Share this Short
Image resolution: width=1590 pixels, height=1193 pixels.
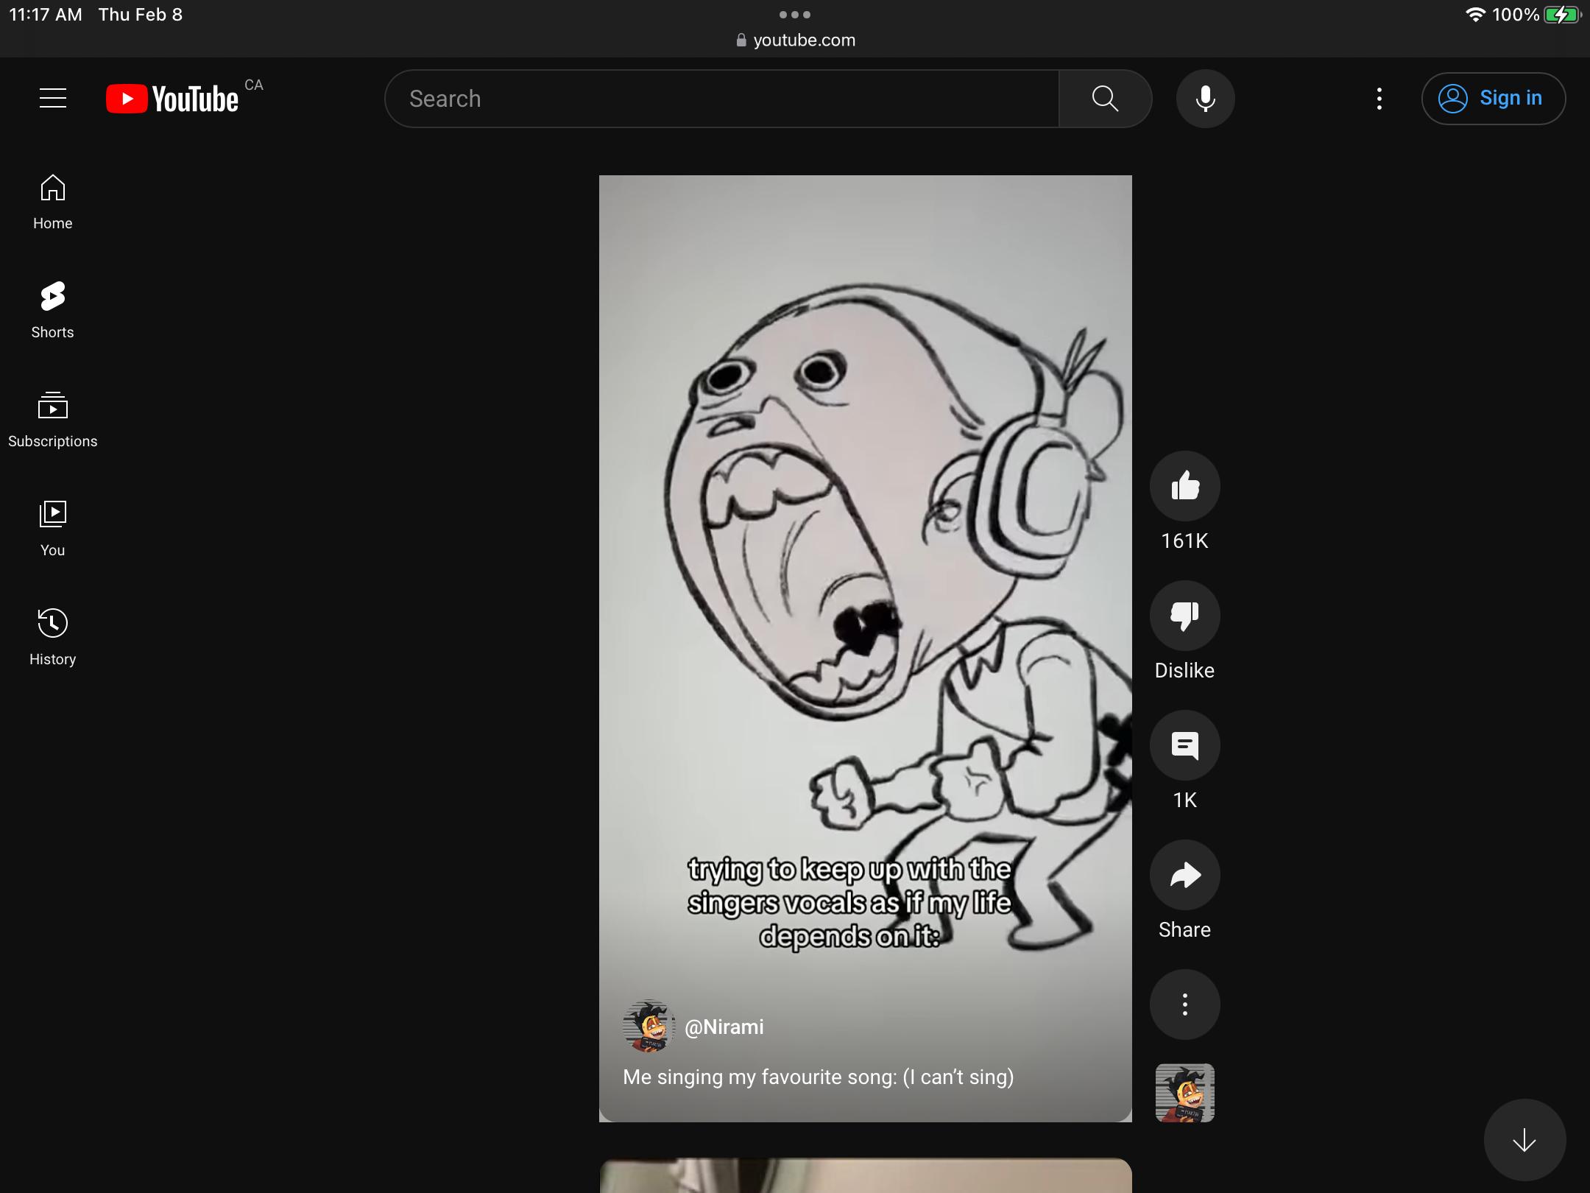coord(1184,875)
